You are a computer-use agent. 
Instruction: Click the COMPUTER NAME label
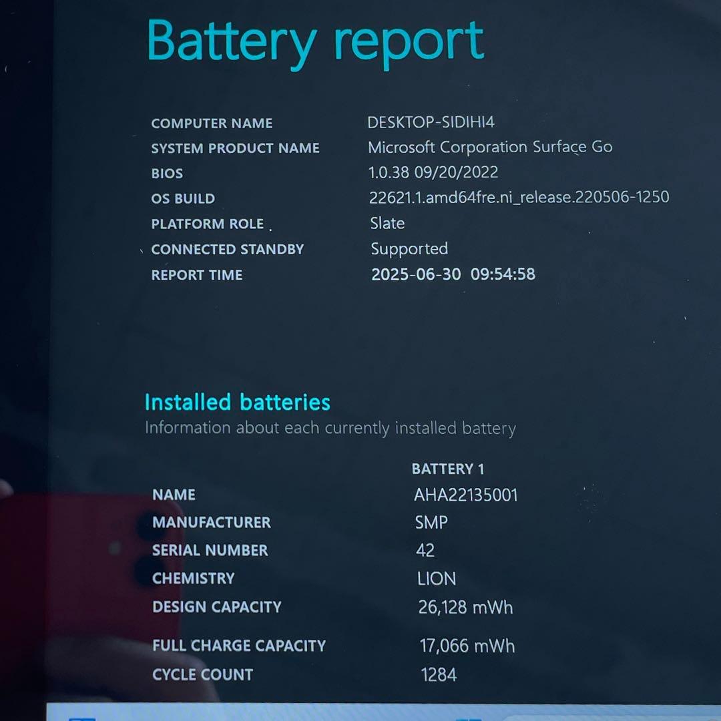[x=212, y=124]
